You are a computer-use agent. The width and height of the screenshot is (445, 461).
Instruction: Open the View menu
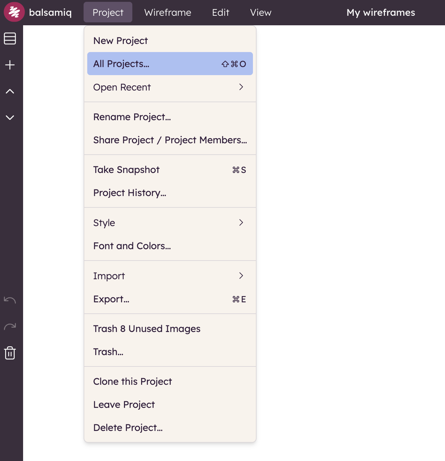click(261, 12)
